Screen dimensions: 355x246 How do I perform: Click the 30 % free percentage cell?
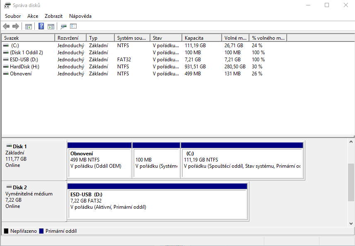point(257,67)
